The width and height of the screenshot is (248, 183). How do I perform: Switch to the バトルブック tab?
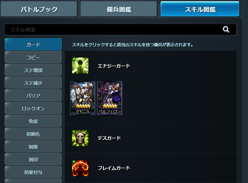tap(39, 9)
